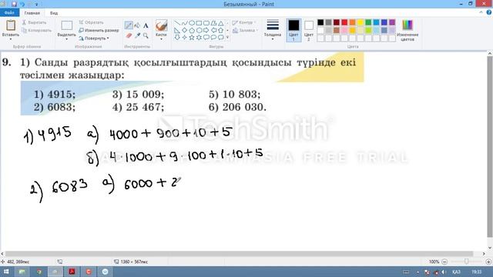Open the Заливка (Fill) dropdown
Screen dimensions: 493x277
coord(245,31)
